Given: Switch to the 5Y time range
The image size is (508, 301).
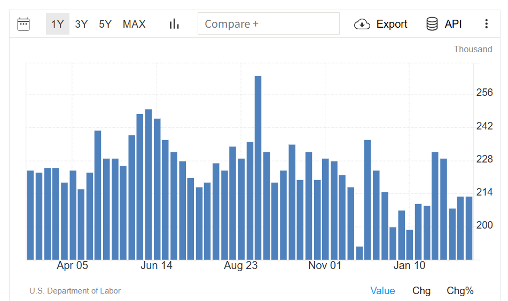Looking at the screenshot, I should pos(105,24).
